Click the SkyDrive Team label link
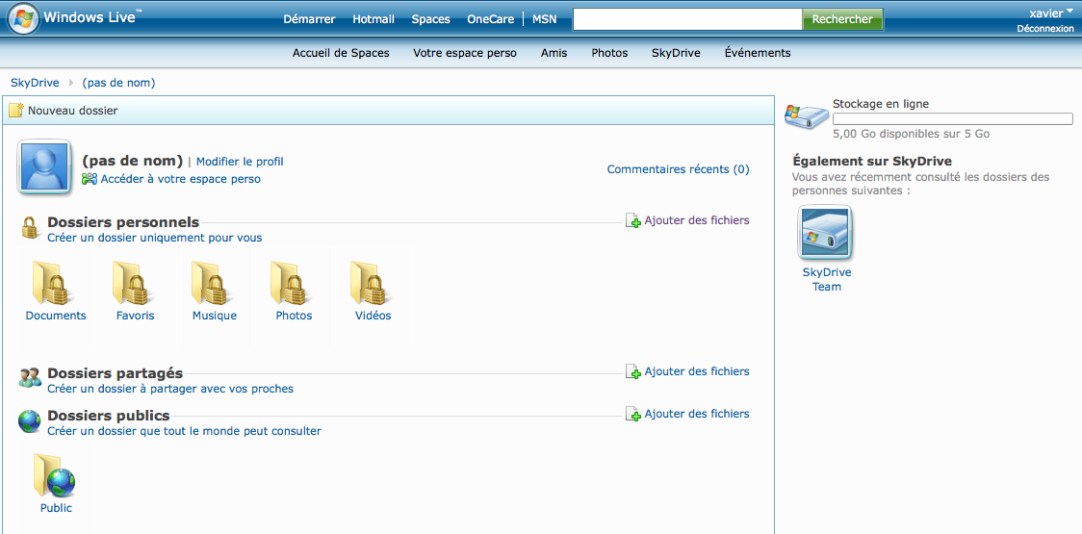This screenshot has width=1082, height=534. coord(827,279)
